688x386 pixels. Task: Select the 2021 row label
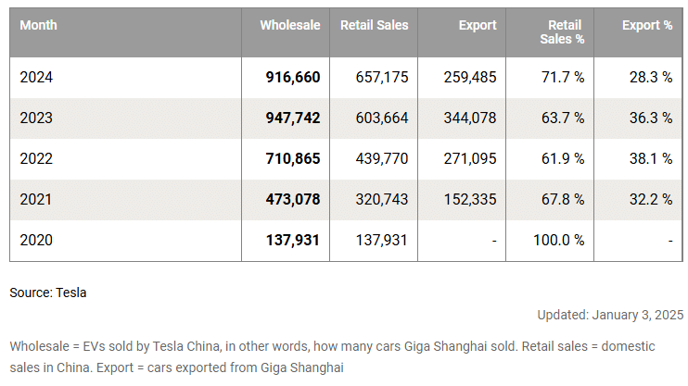[36, 200]
